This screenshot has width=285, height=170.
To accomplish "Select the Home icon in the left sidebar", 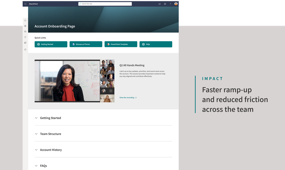I will pos(25,20).
